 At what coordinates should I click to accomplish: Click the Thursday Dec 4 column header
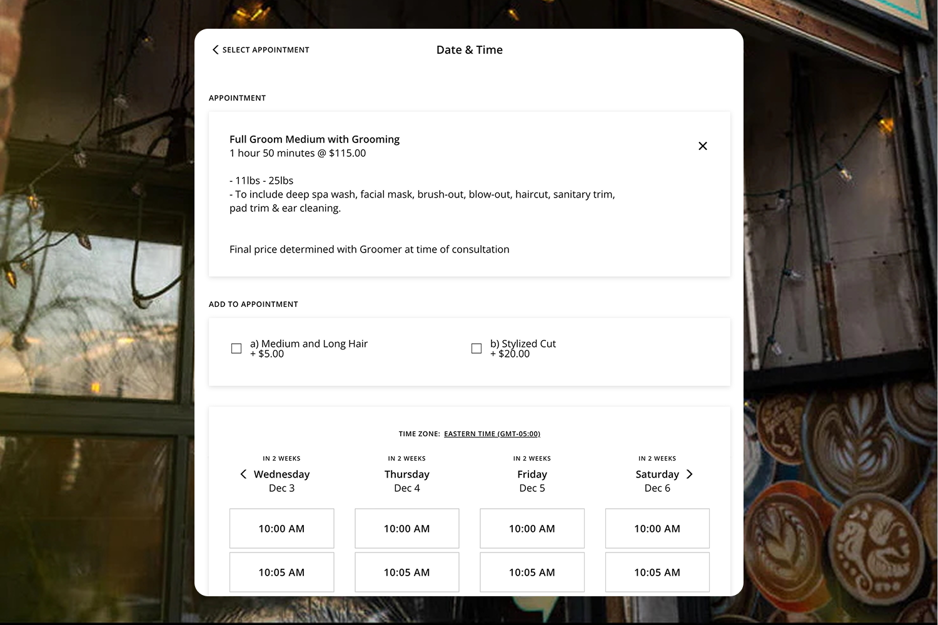(x=407, y=481)
